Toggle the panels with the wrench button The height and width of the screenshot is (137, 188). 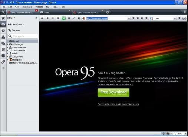pos(3,12)
